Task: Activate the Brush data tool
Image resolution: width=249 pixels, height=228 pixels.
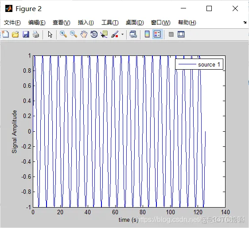Action: (115, 34)
